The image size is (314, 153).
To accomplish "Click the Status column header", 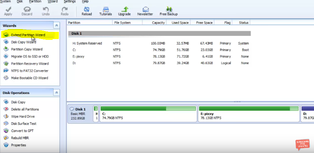I will [x=241, y=23].
